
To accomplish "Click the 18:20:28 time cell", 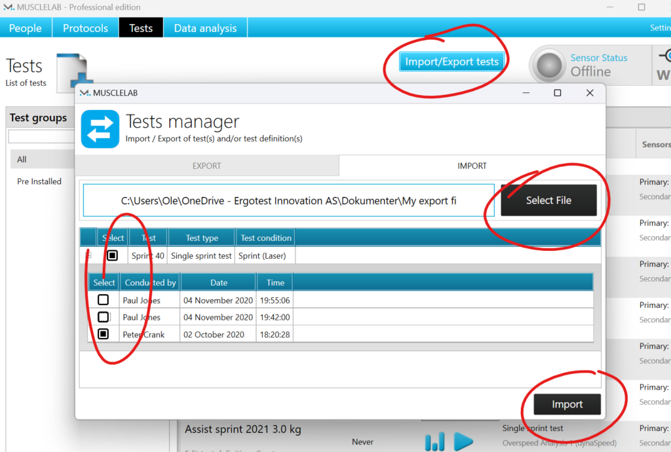I will click(x=275, y=334).
